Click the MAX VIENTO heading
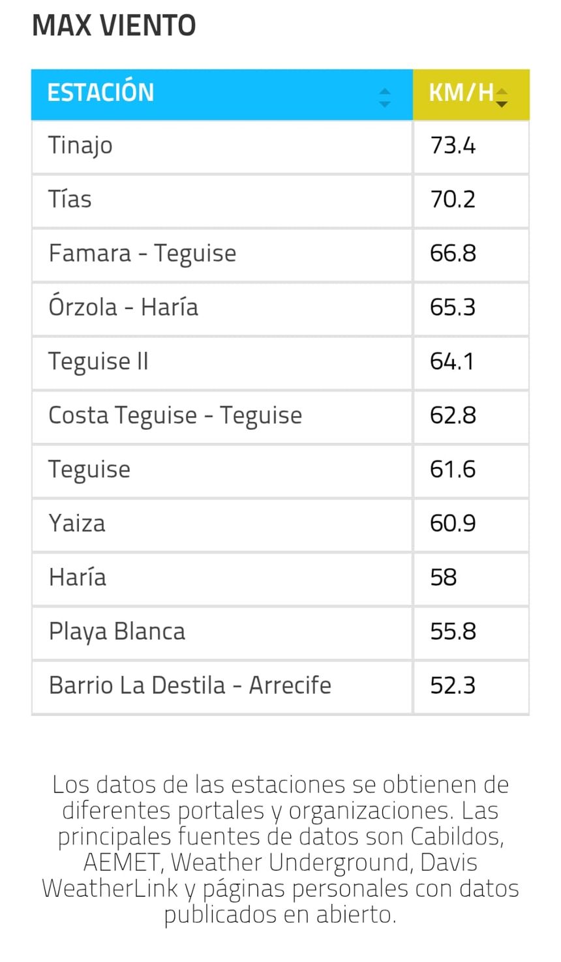 (114, 25)
